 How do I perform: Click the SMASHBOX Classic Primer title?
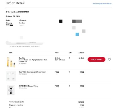point(28,86)
